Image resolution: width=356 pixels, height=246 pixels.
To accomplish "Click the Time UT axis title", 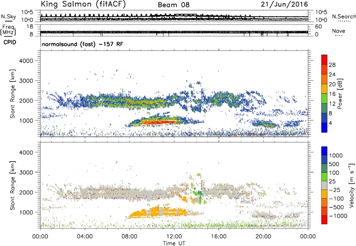I will [174, 243].
